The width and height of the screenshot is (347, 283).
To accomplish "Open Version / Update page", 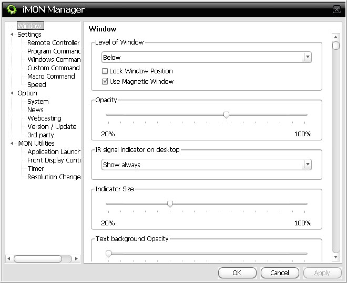I will point(52,127).
